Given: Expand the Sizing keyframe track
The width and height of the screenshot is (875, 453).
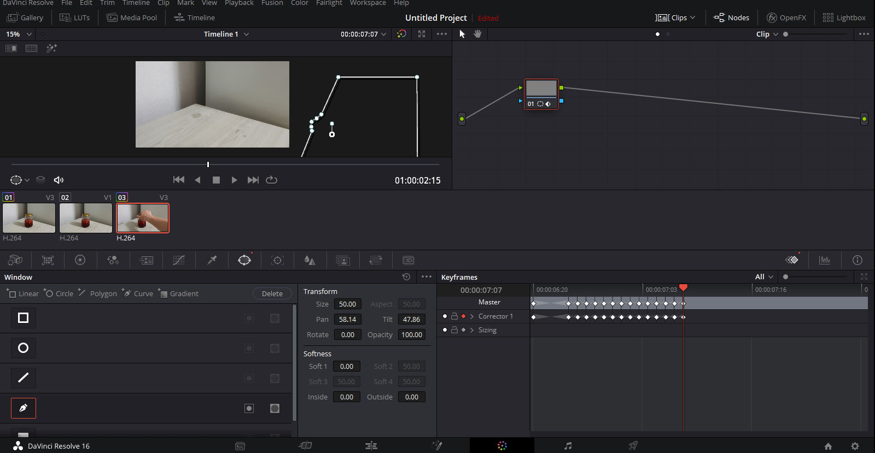Looking at the screenshot, I should tap(472, 330).
